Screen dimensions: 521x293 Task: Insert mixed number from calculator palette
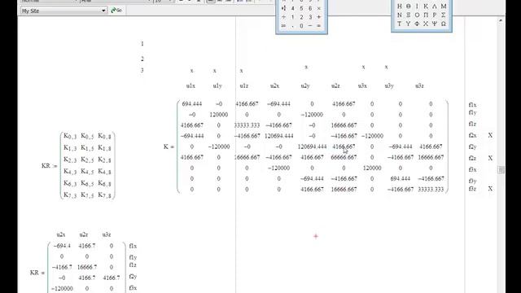coord(283,8)
